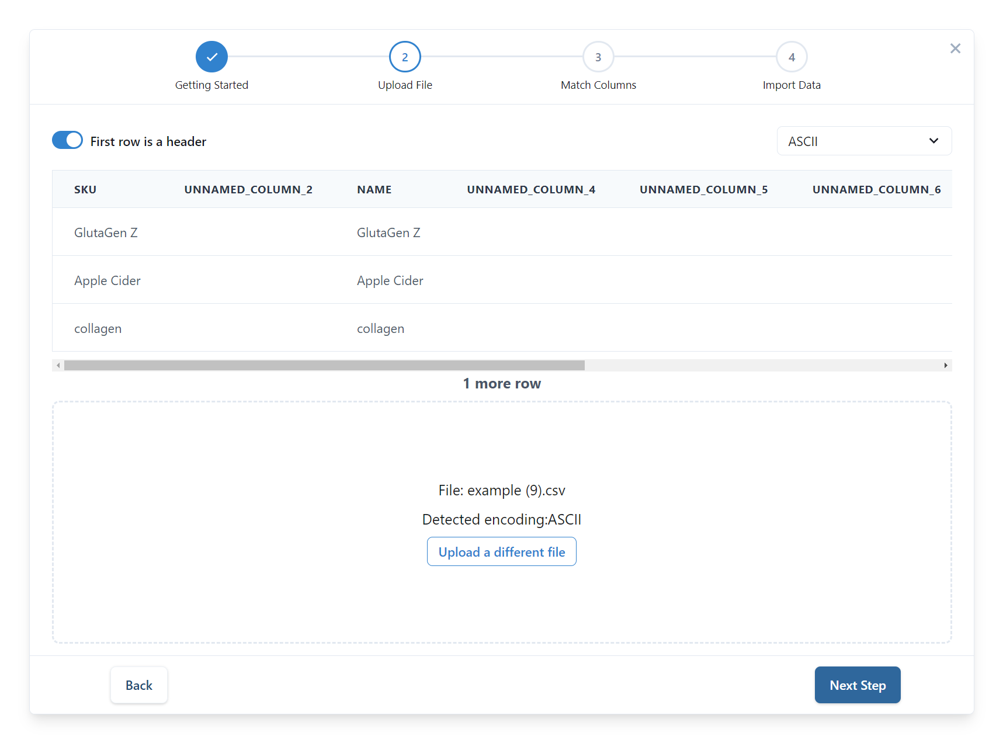Click the UNNAMED_COLUMN_6 column header
Image resolution: width=1003 pixels, height=743 pixels.
(876, 189)
